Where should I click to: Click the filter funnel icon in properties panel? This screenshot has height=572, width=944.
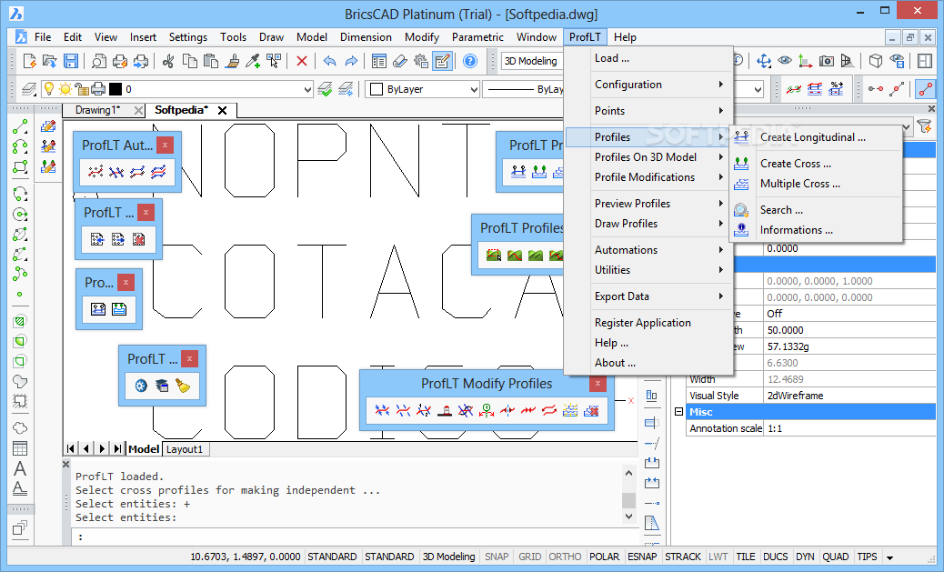924,126
